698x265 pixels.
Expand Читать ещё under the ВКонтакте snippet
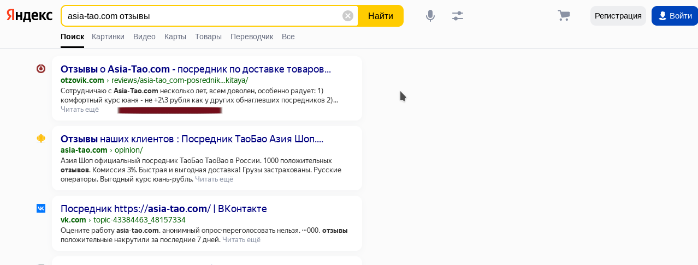click(x=241, y=239)
